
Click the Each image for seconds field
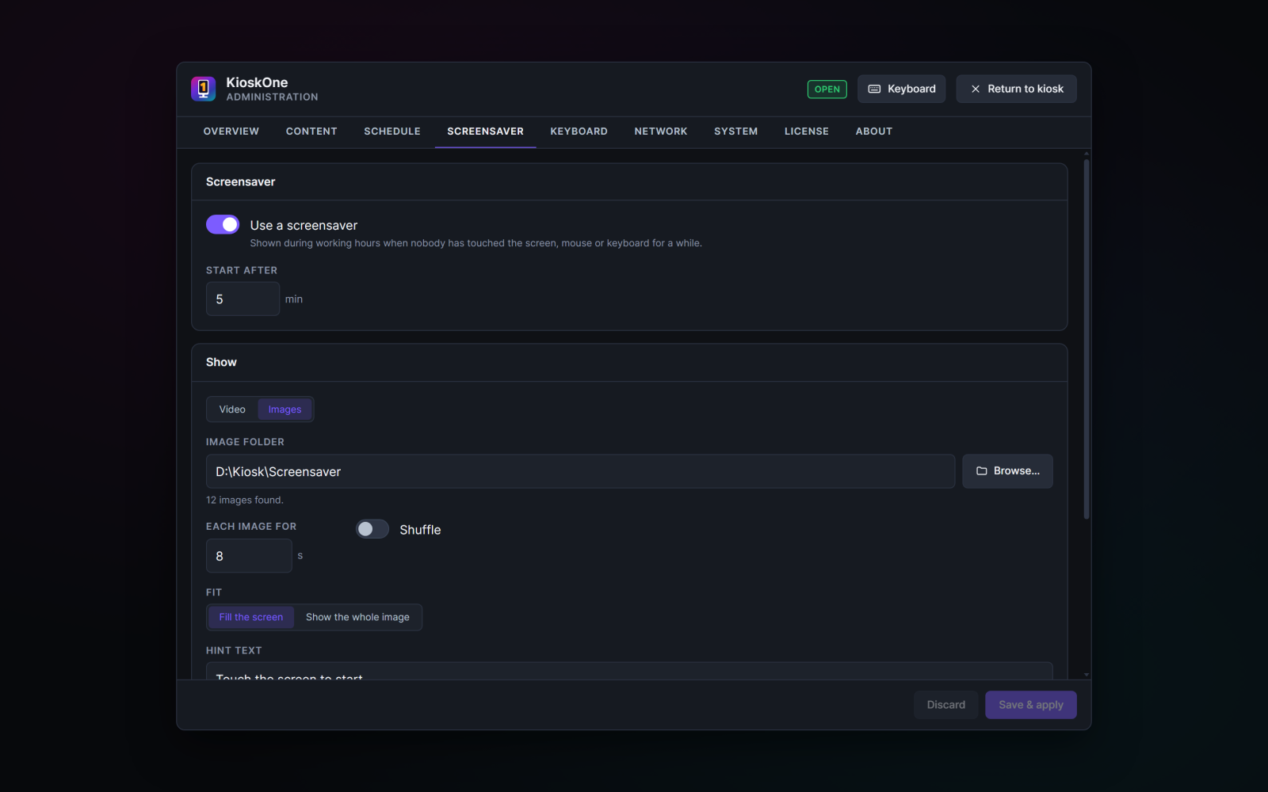(x=249, y=556)
